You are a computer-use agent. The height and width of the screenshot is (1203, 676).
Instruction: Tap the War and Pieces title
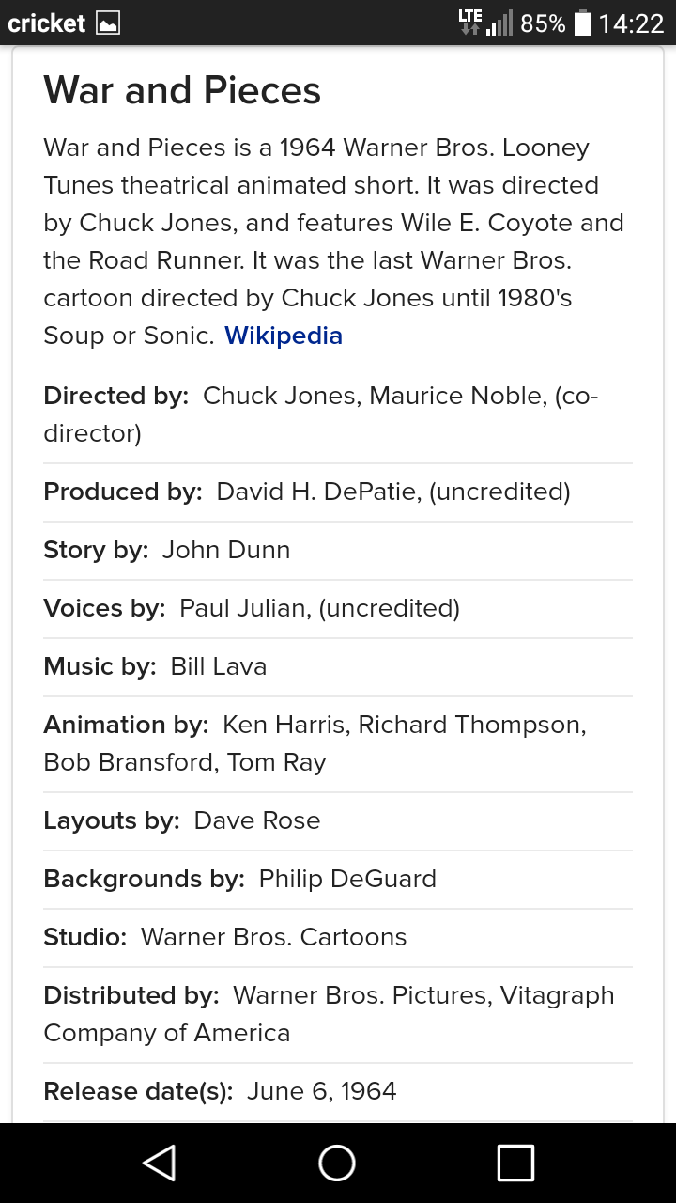(x=182, y=90)
